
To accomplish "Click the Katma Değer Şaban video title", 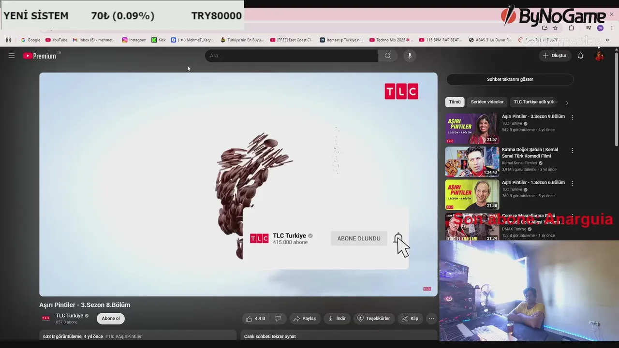I will click(x=530, y=153).
